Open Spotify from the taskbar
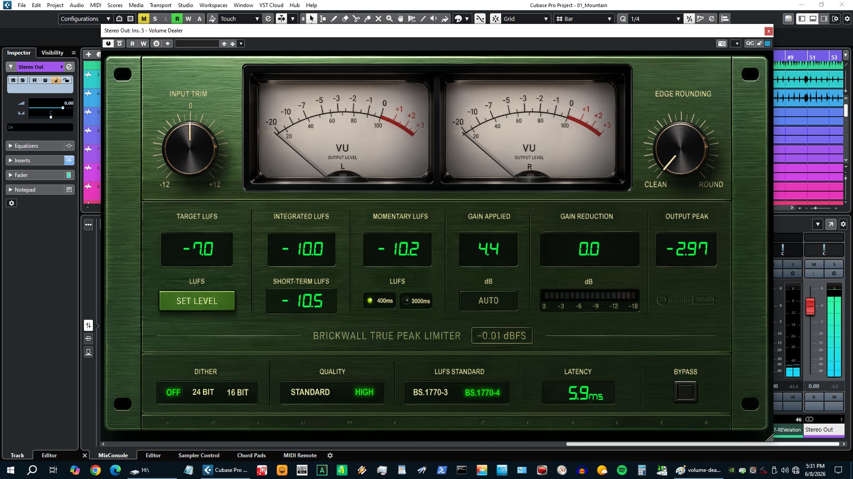 pos(622,470)
